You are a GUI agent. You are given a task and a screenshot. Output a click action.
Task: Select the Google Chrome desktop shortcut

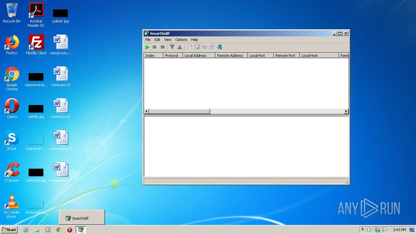coord(12,79)
